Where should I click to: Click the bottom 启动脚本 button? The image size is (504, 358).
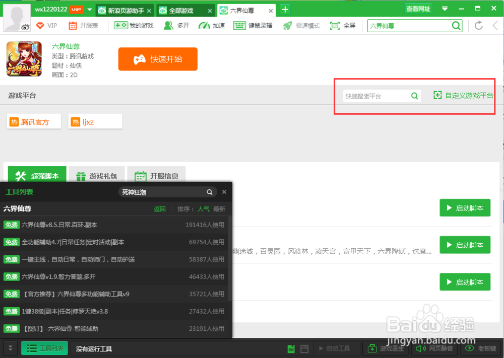tap(465, 282)
